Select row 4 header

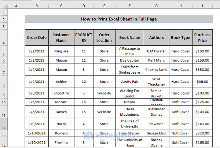4,38
